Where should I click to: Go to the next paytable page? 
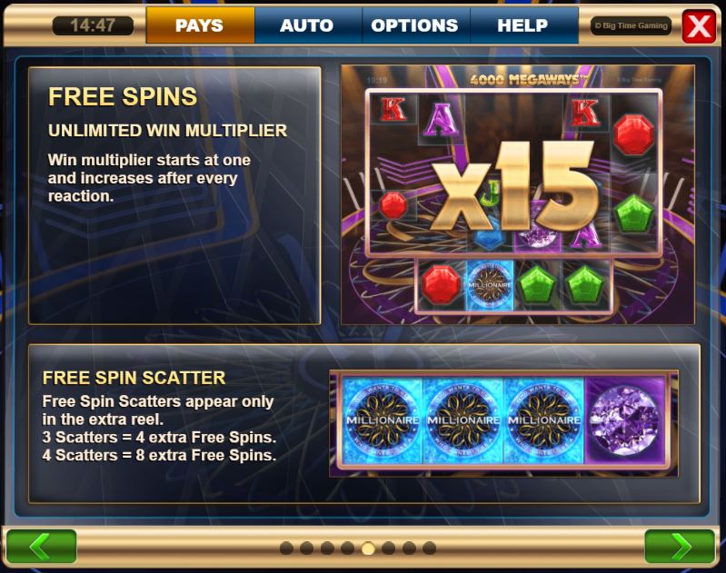[680, 547]
